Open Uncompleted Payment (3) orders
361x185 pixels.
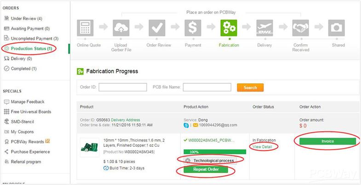(x=35, y=39)
